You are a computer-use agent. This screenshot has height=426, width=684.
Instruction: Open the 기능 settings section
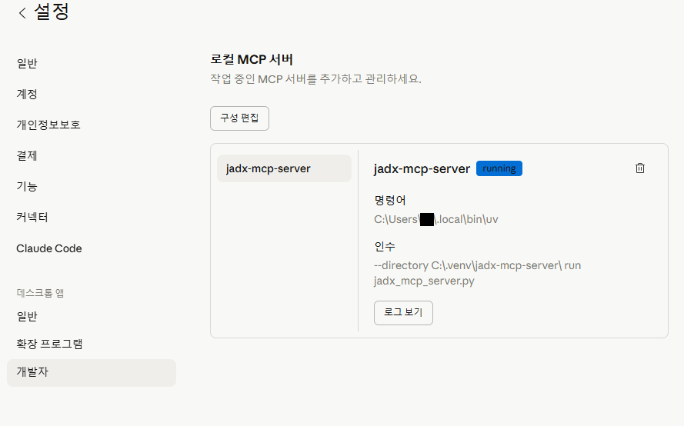click(27, 187)
